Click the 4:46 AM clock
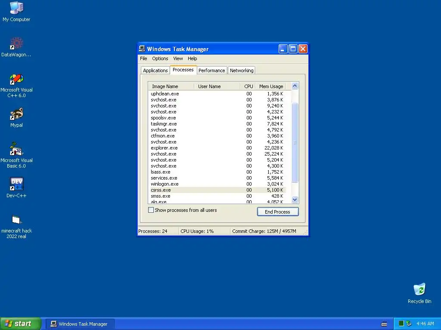The image size is (441, 330). [425, 324]
